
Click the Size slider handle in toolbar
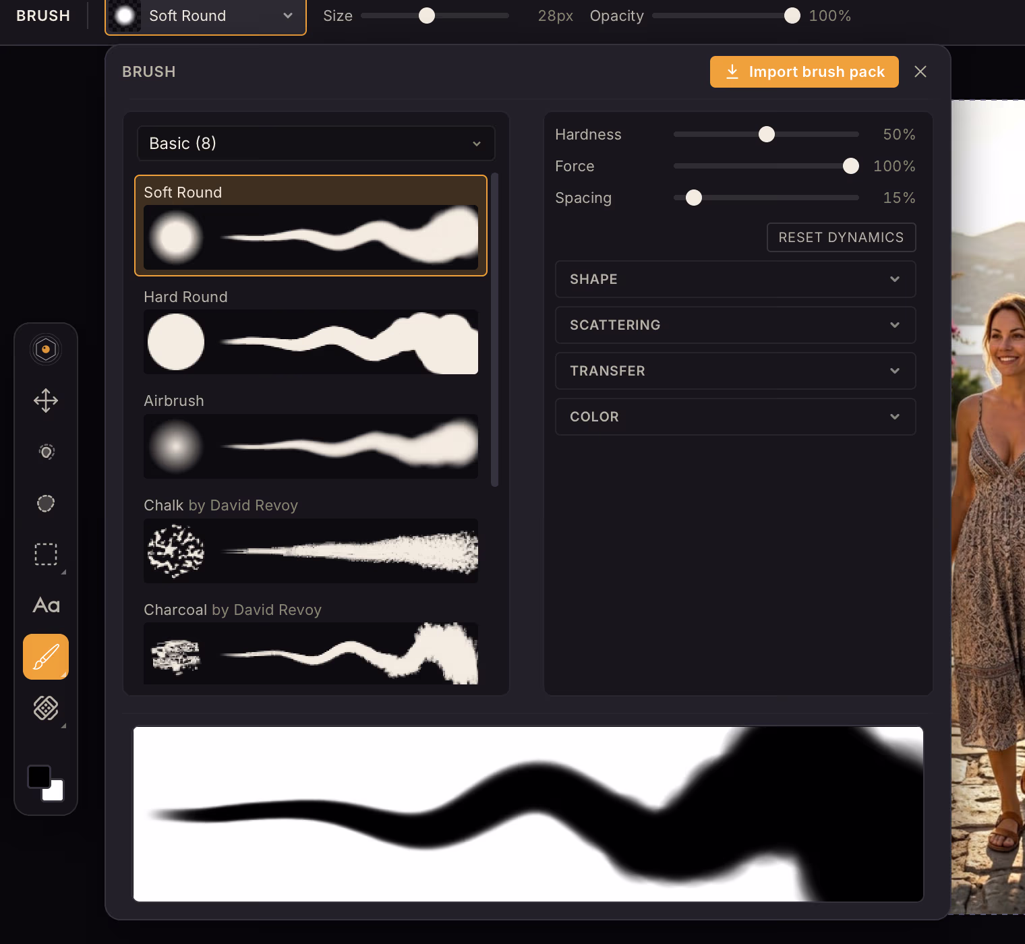pyautogui.click(x=427, y=16)
